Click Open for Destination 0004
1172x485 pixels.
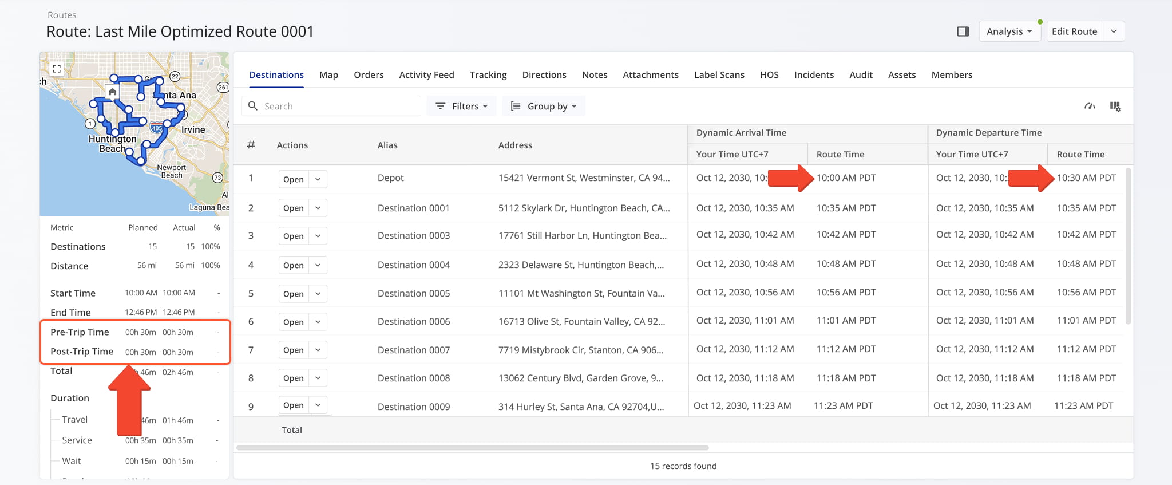coord(294,265)
